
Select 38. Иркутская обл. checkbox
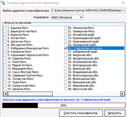(x=65, y=89)
